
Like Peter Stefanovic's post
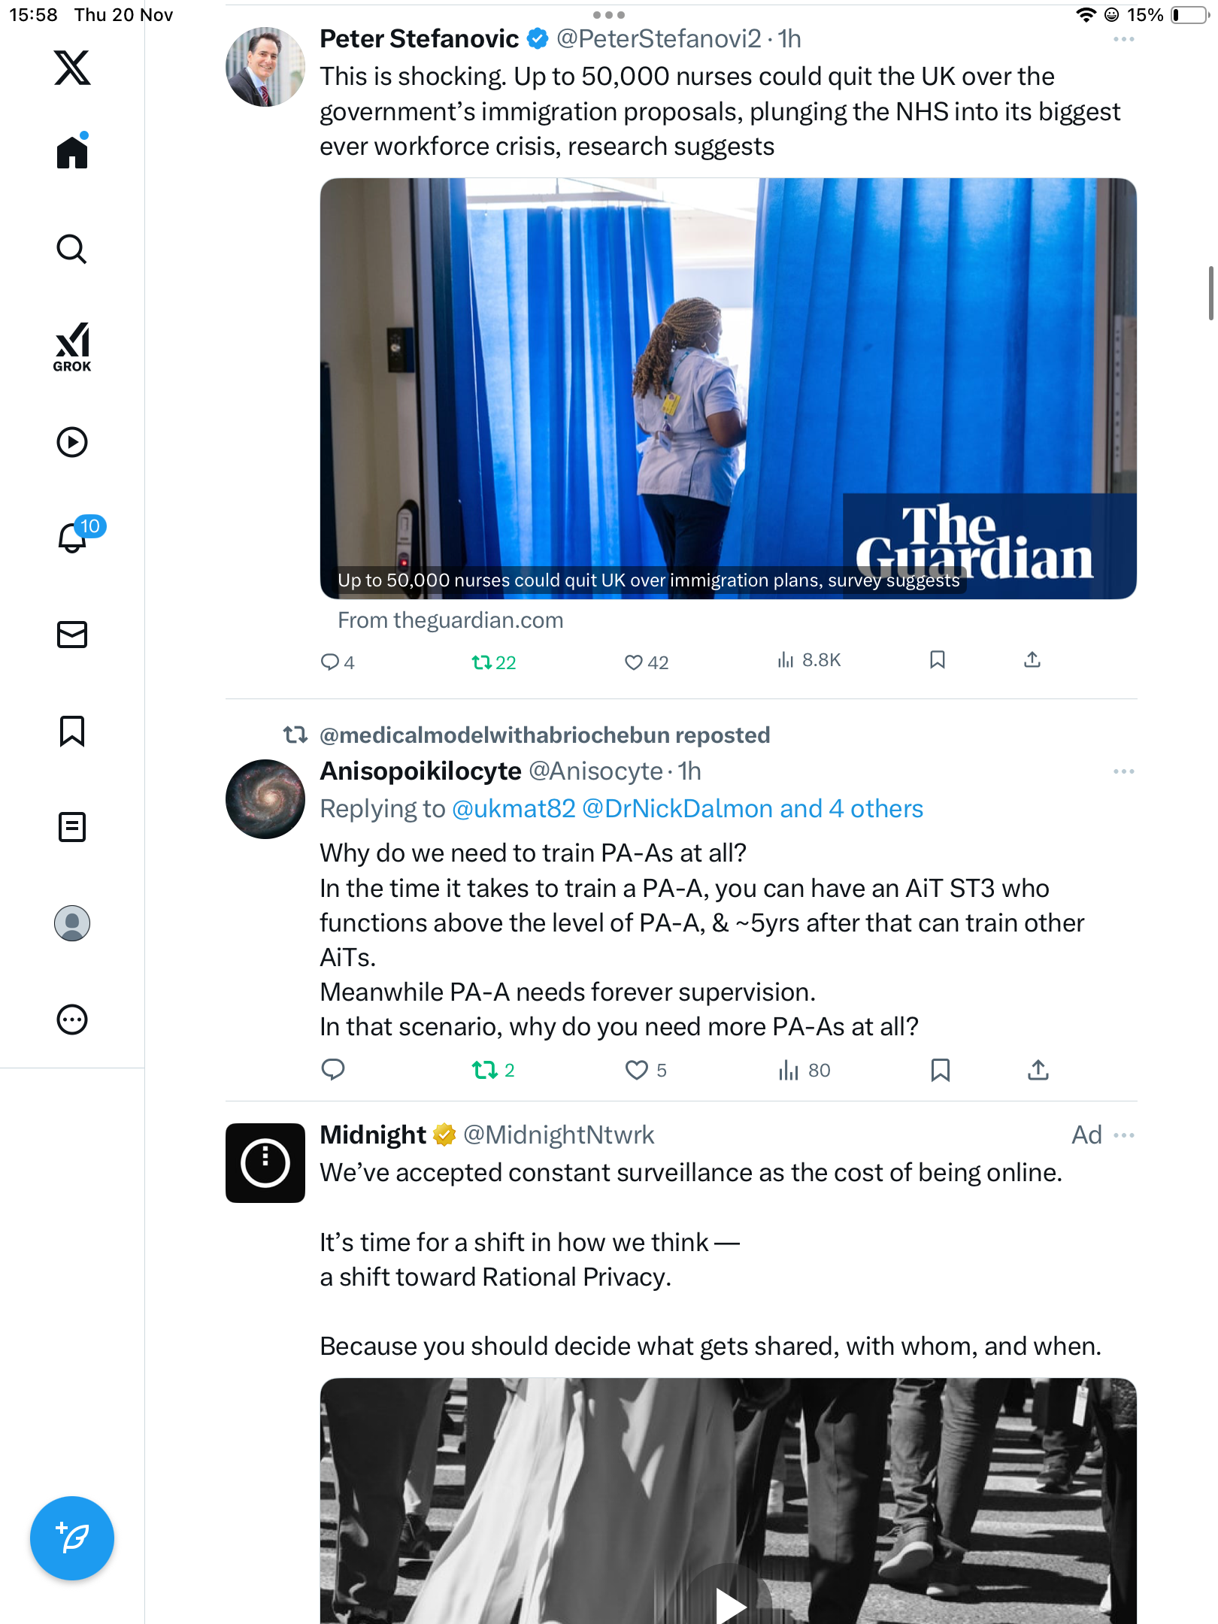(x=634, y=662)
